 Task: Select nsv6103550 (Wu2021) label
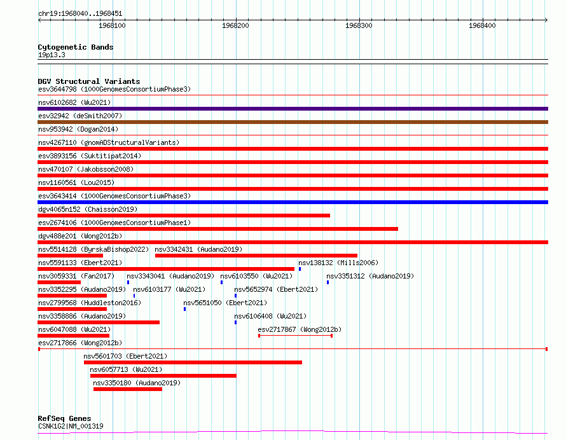(x=256, y=276)
